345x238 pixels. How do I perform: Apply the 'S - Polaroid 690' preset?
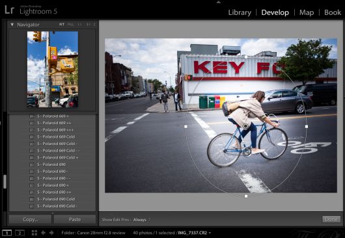click(51, 165)
